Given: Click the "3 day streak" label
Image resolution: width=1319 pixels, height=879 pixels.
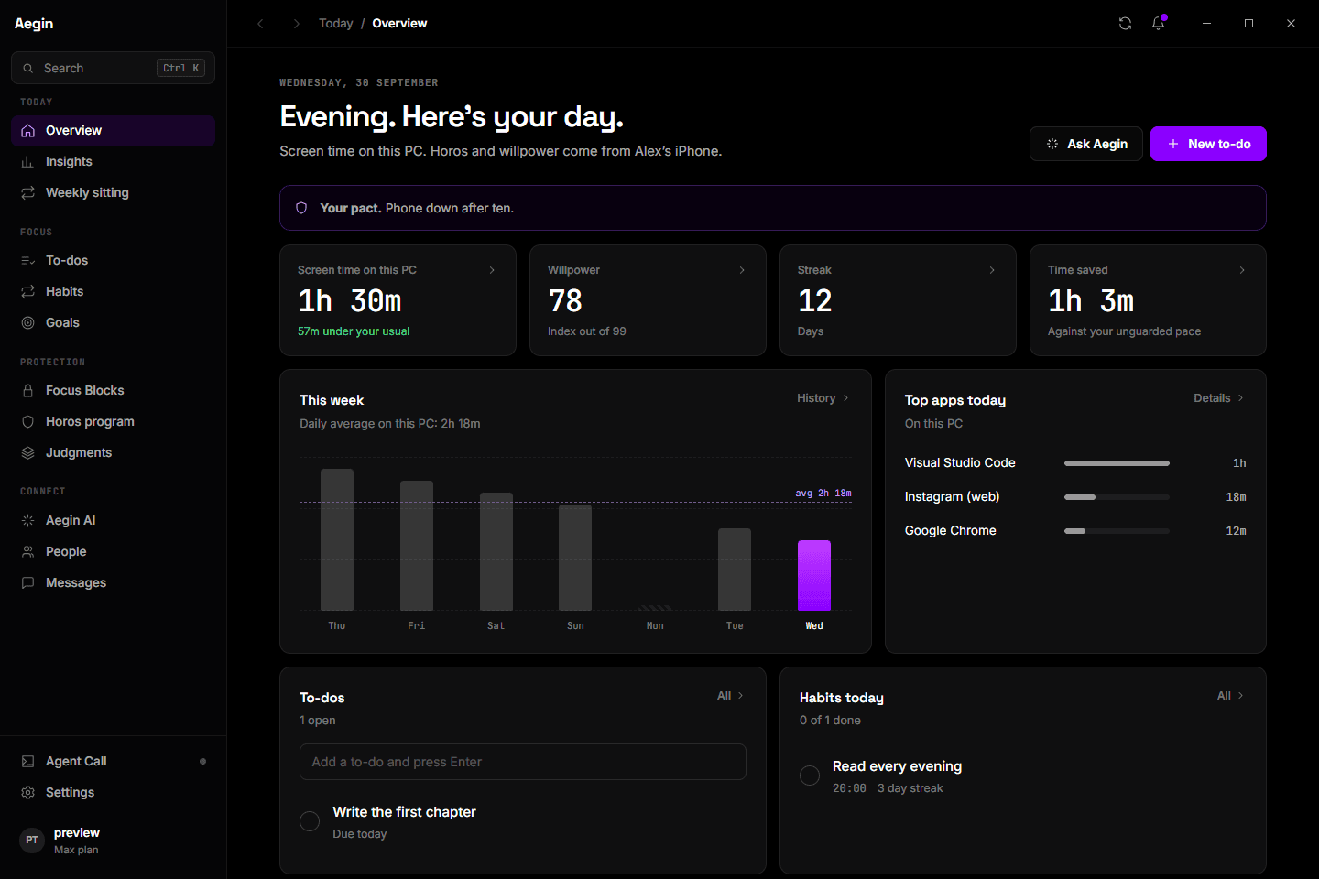Looking at the screenshot, I should [910, 788].
